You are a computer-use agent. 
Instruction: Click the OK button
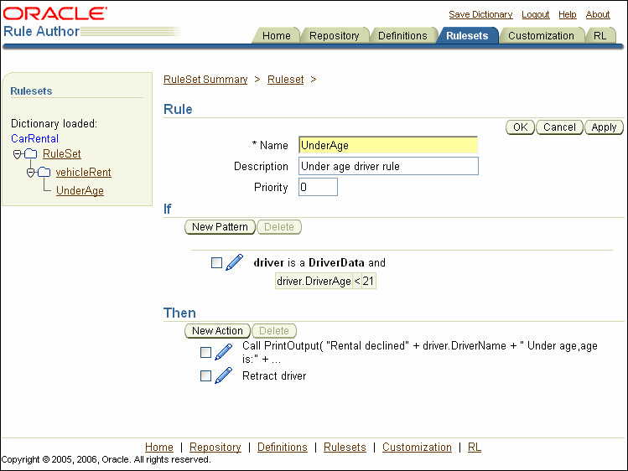point(521,127)
